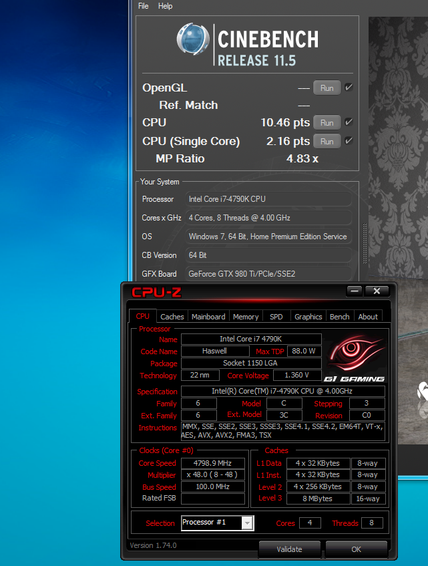This screenshot has height=566, width=428.
Task: Click the Core Voltage value 1.360 V
Action: [297, 375]
